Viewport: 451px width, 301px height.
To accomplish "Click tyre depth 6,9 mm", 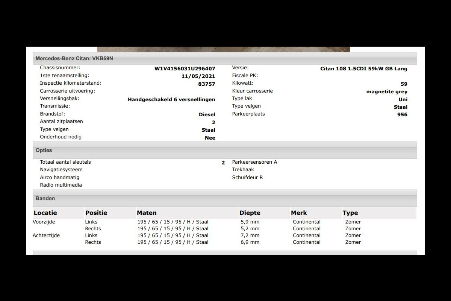I will pos(250,242).
